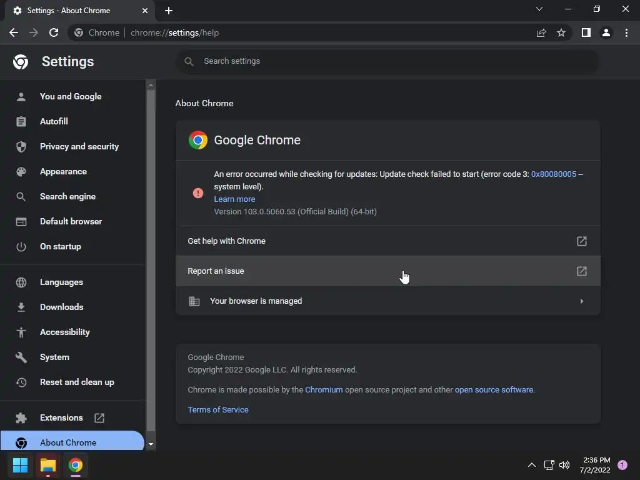Open Chrome's three-dot menu
This screenshot has width=640, height=480.
click(626, 32)
